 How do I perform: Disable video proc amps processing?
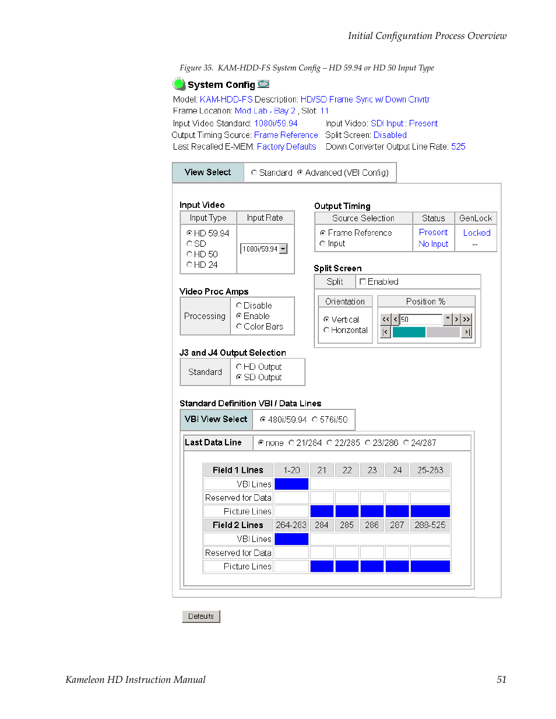coord(239,305)
